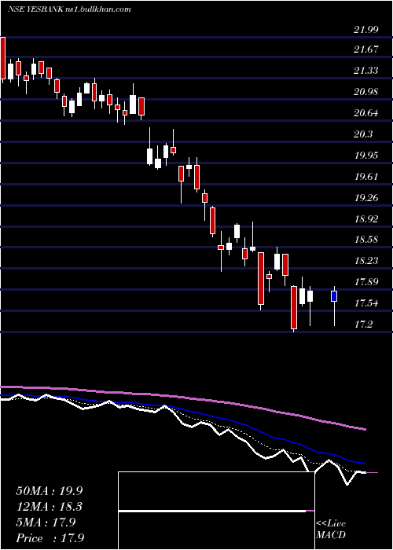Screen dimensions: 393x550
Task: Click the 18.23 price level label
Action: 366,261
